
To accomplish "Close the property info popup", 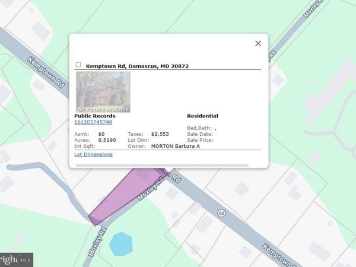I will [258, 43].
